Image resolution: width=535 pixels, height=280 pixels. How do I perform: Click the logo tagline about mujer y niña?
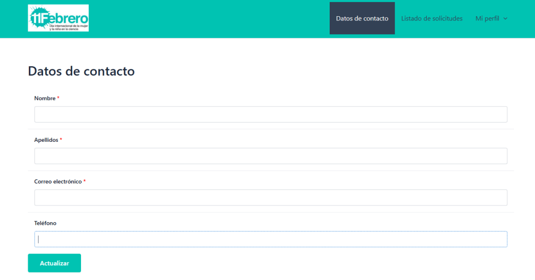pyautogui.click(x=68, y=27)
